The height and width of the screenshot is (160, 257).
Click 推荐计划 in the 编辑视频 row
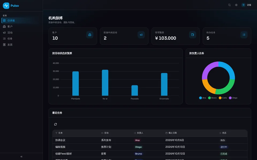tap(106, 147)
